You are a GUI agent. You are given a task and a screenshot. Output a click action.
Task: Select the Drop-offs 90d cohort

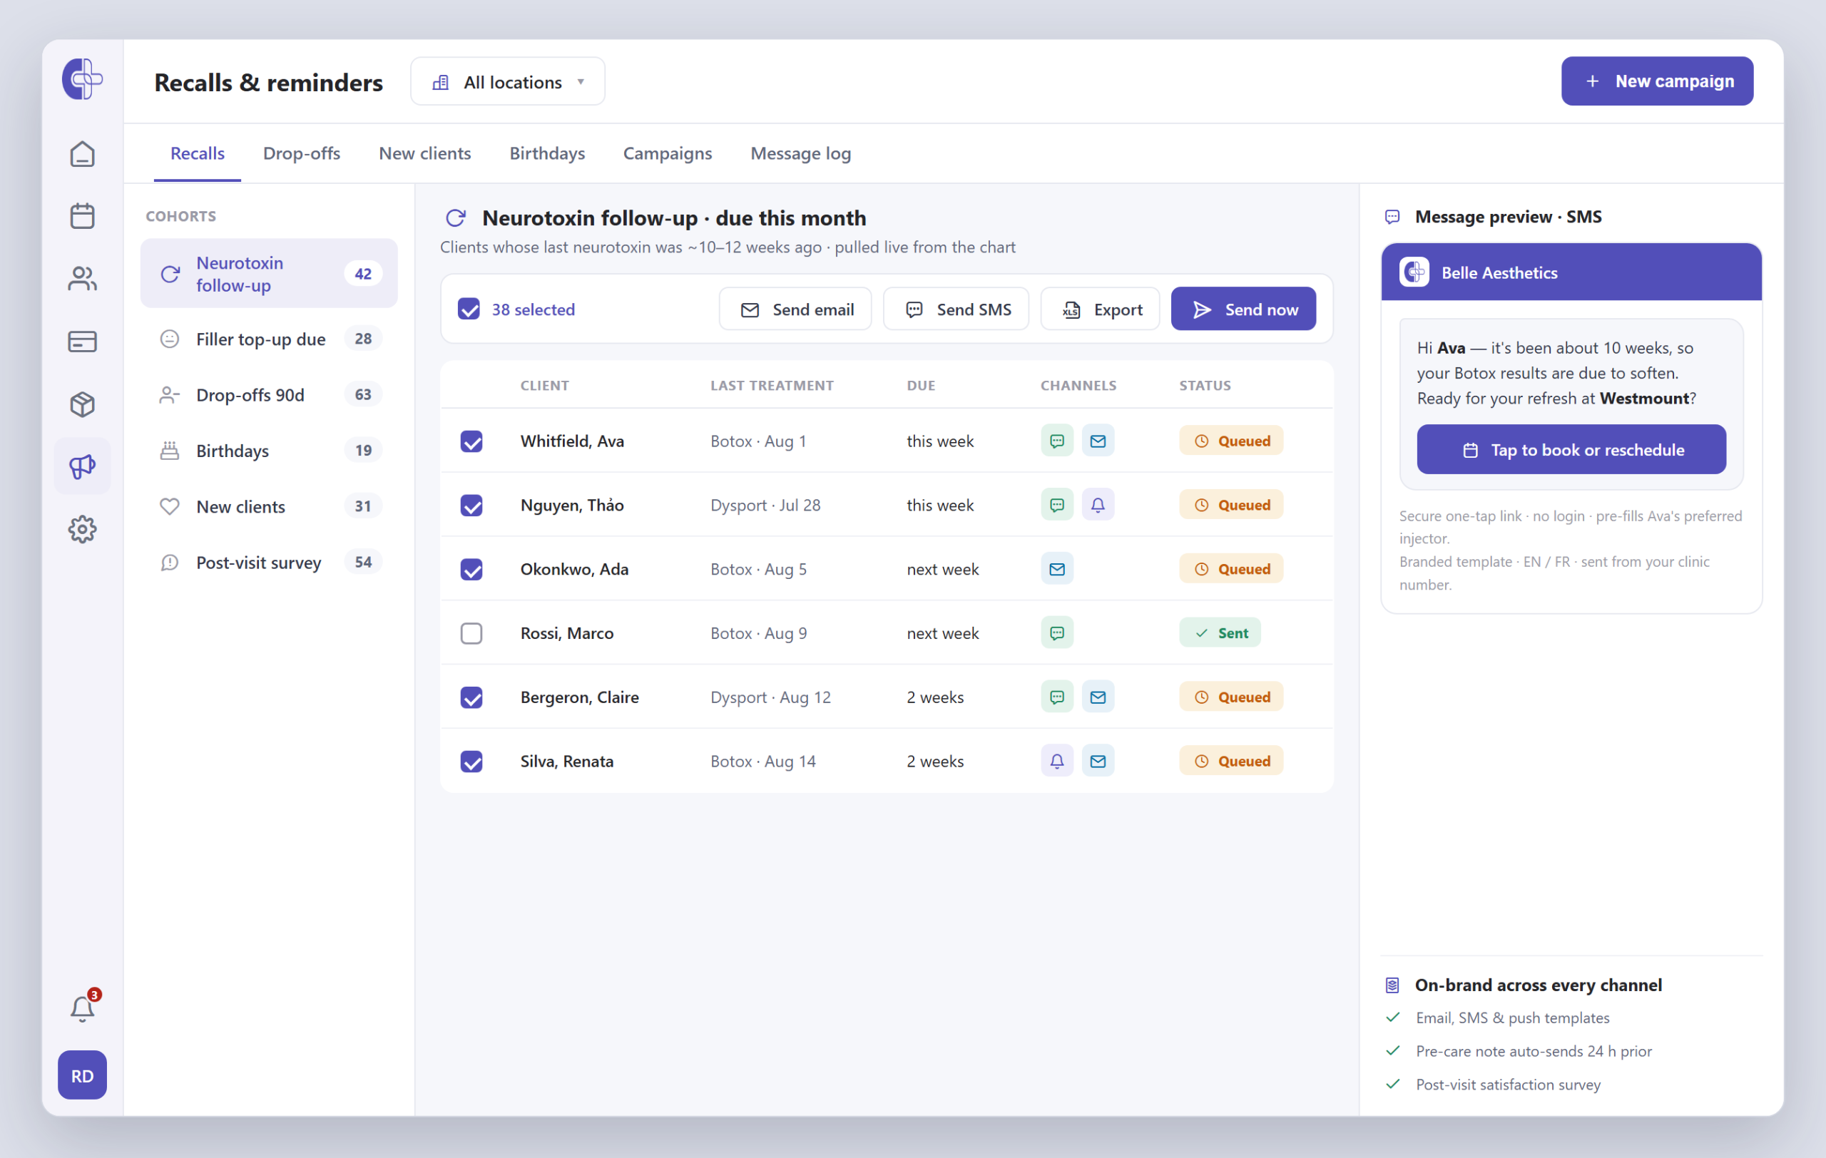(x=268, y=395)
